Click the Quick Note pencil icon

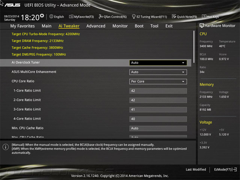click(x=174, y=16)
